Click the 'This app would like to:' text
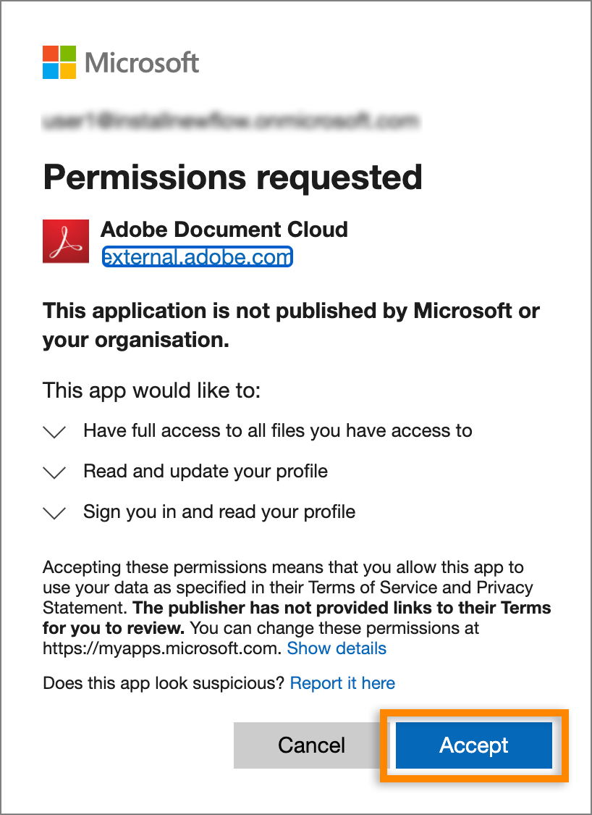Screen dimensions: 592x815 pos(151,390)
